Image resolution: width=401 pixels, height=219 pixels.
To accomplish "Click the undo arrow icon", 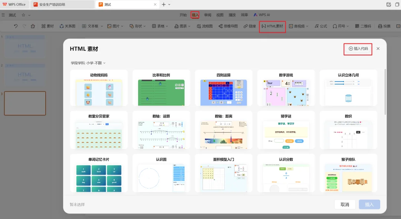I will [16, 26].
